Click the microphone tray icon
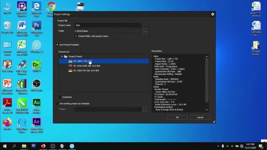The width and height of the screenshot is (267, 150). pyautogui.click(x=223, y=146)
